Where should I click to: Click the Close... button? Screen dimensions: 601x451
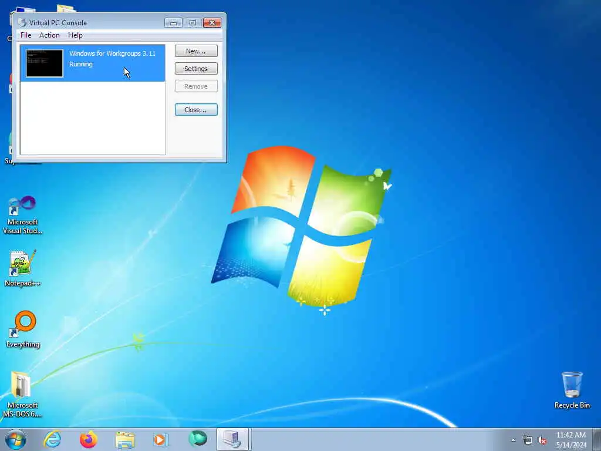click(x=196, y=110)
